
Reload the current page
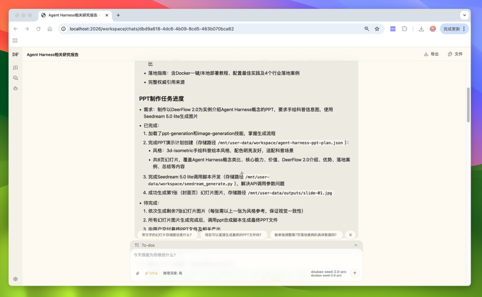point(38,29)
